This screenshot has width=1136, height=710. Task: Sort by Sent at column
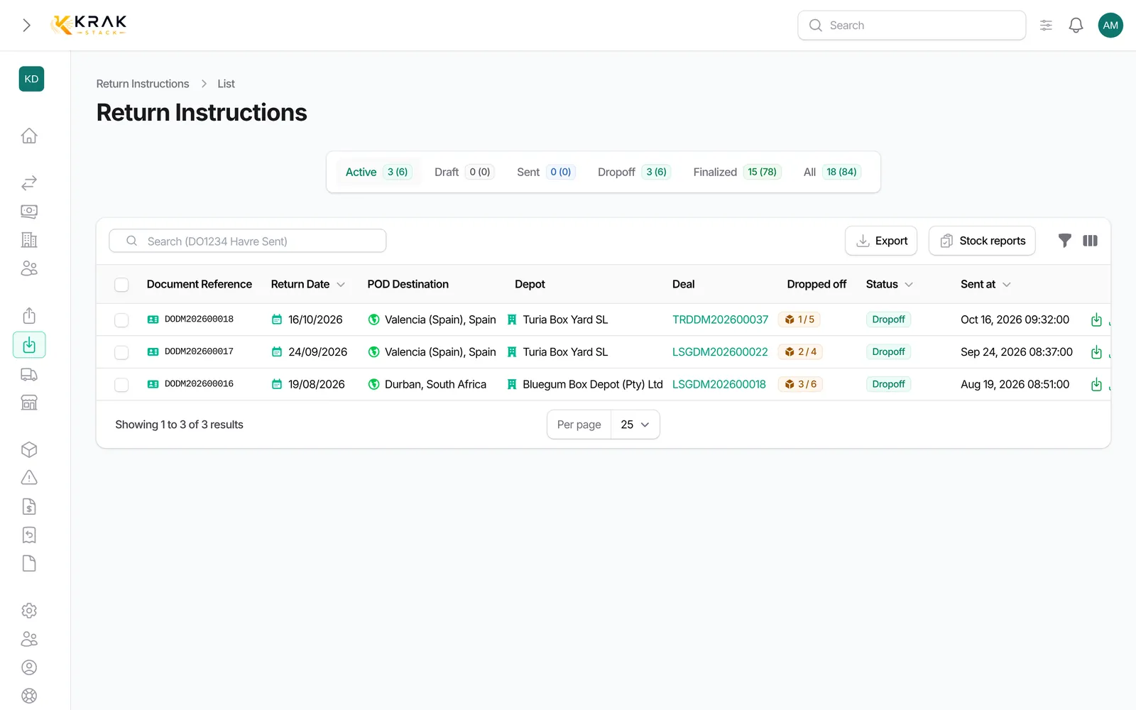click(x=985, y=284)
